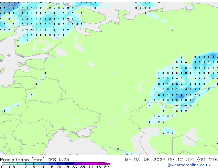218x168 pixels.
Task: Click the 0.1–0.5 mm legend color box
Action: pyautogui.click(x=6, y=164)
